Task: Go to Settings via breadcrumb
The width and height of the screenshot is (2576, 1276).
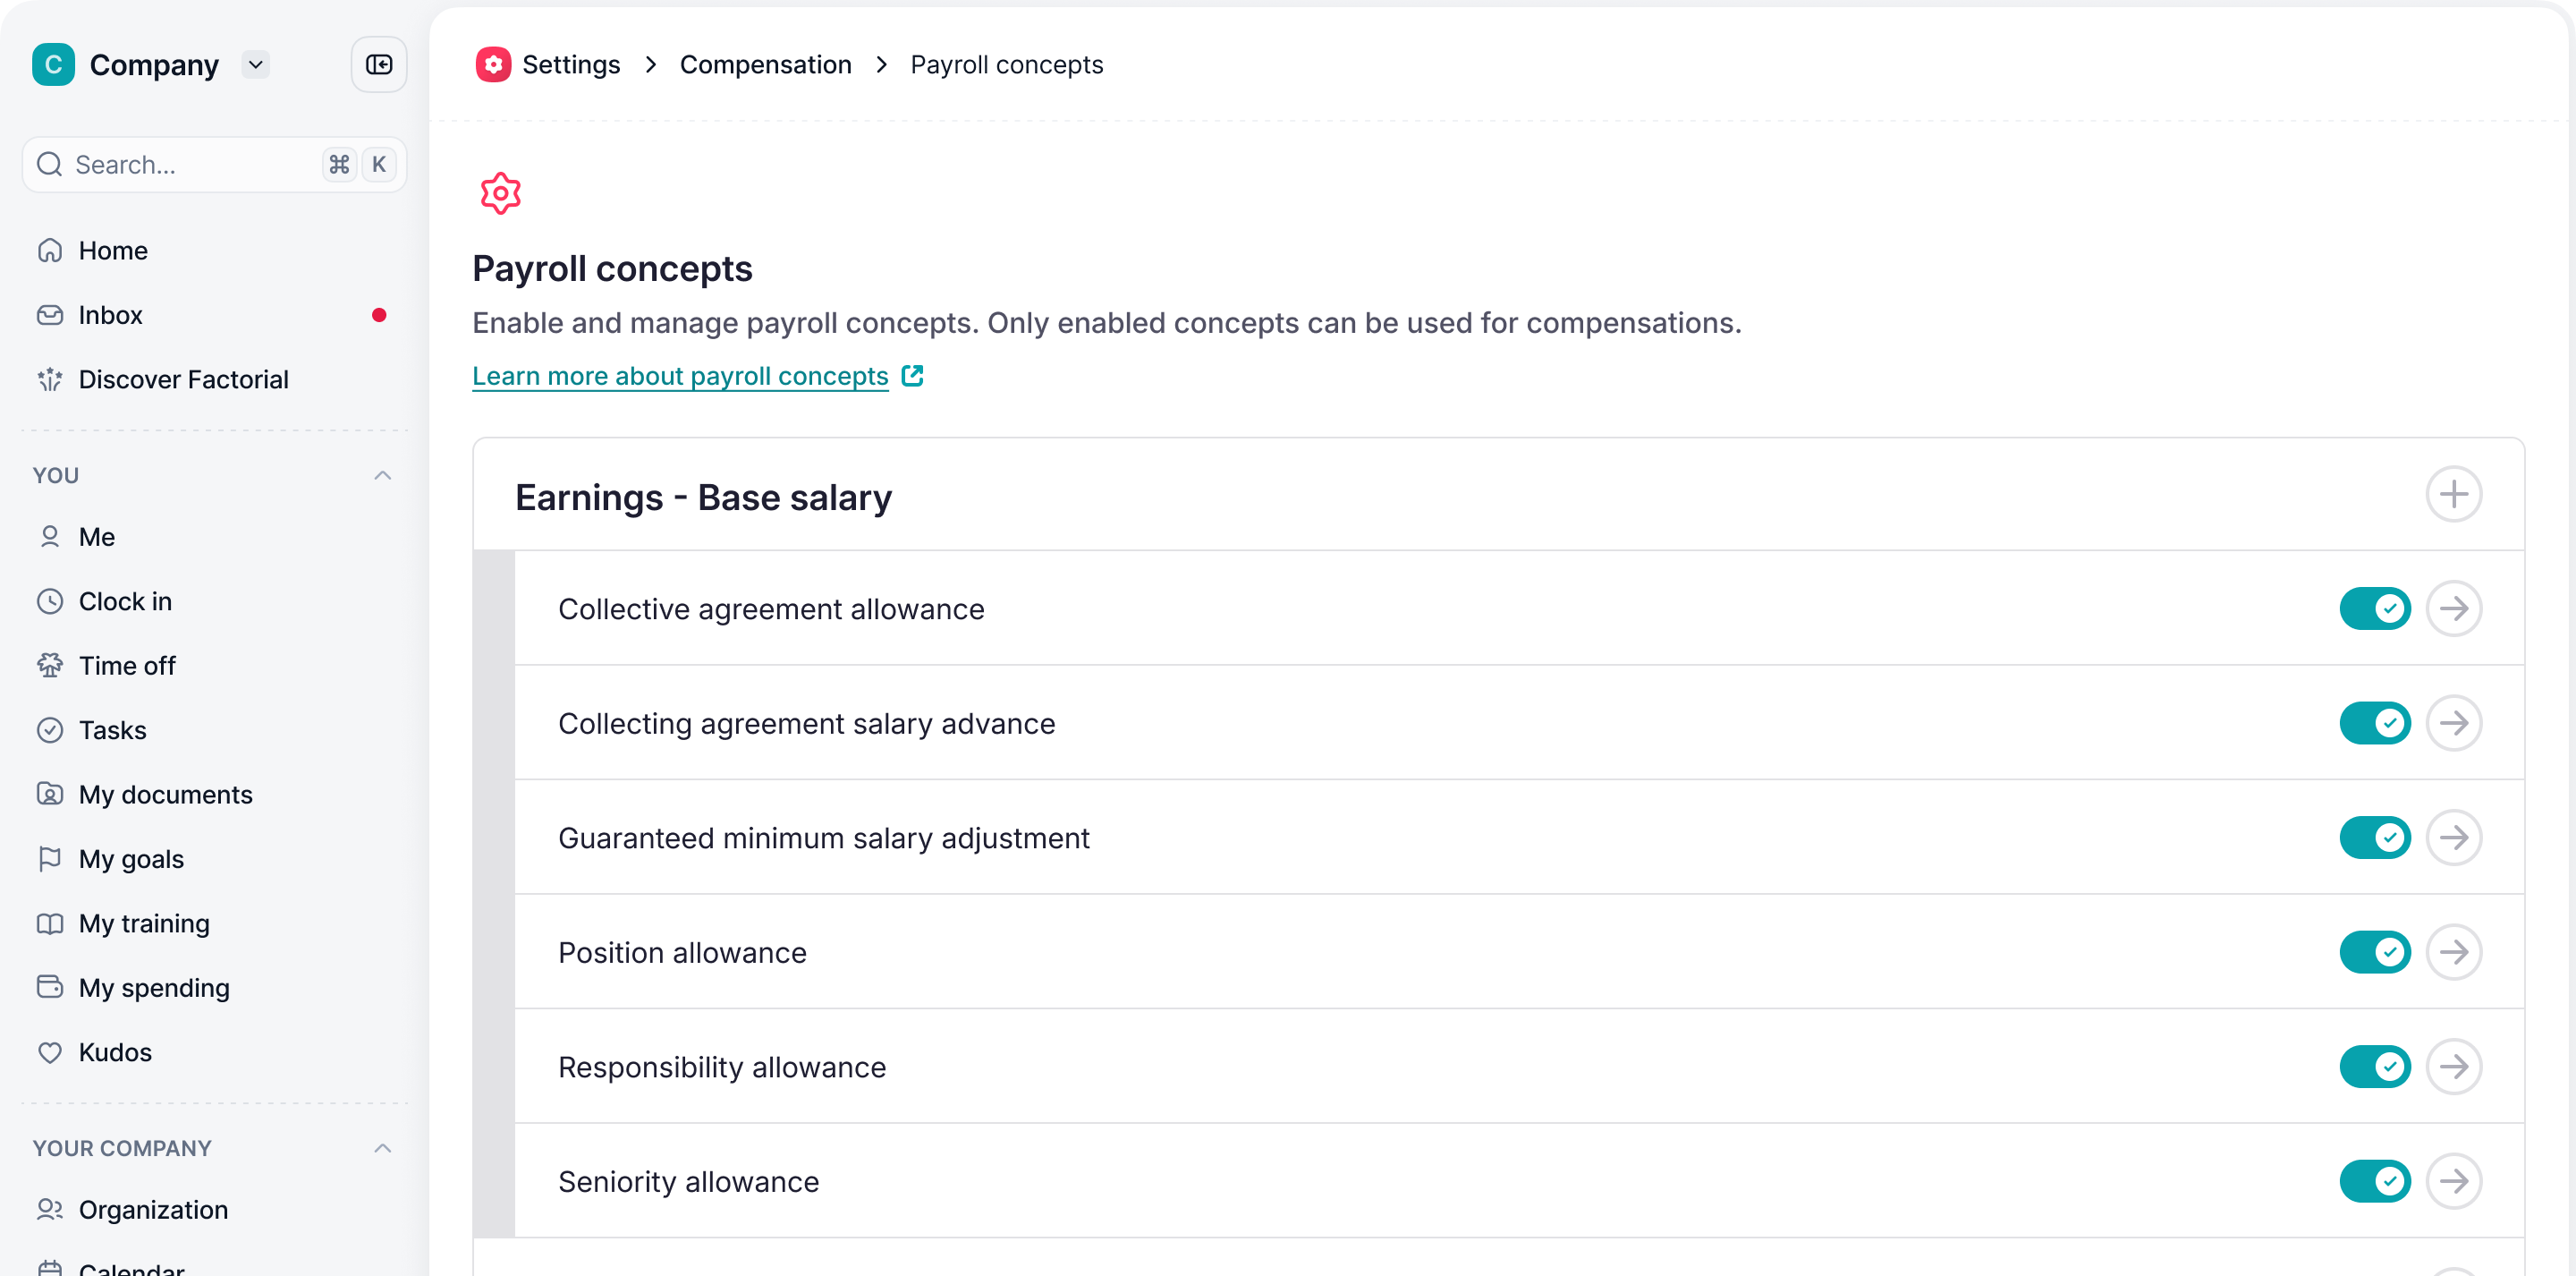Action: click(571, 64)
